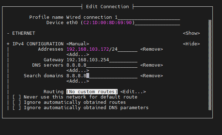Focus the DNS servers 8.8.8.8 field

point(102,65)
